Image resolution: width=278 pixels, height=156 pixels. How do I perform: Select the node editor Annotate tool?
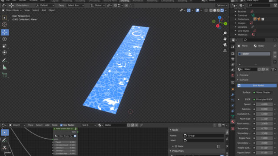point(5,140)
